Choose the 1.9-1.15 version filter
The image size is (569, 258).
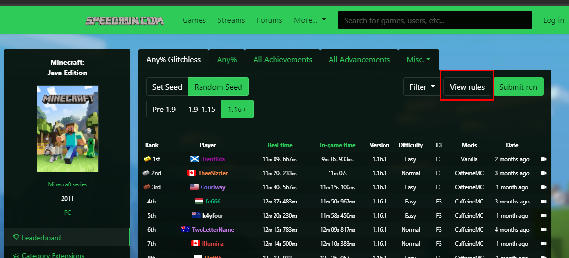[x=202, y=109]
